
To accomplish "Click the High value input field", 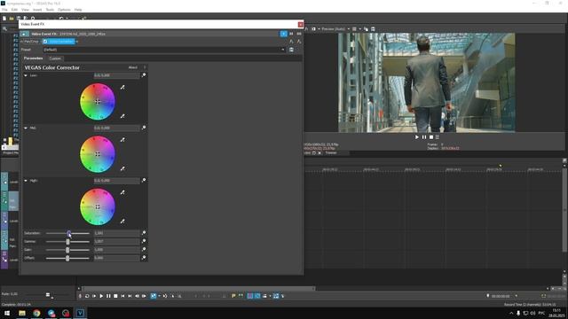I will pyautogui.click(x=116, y=181).
